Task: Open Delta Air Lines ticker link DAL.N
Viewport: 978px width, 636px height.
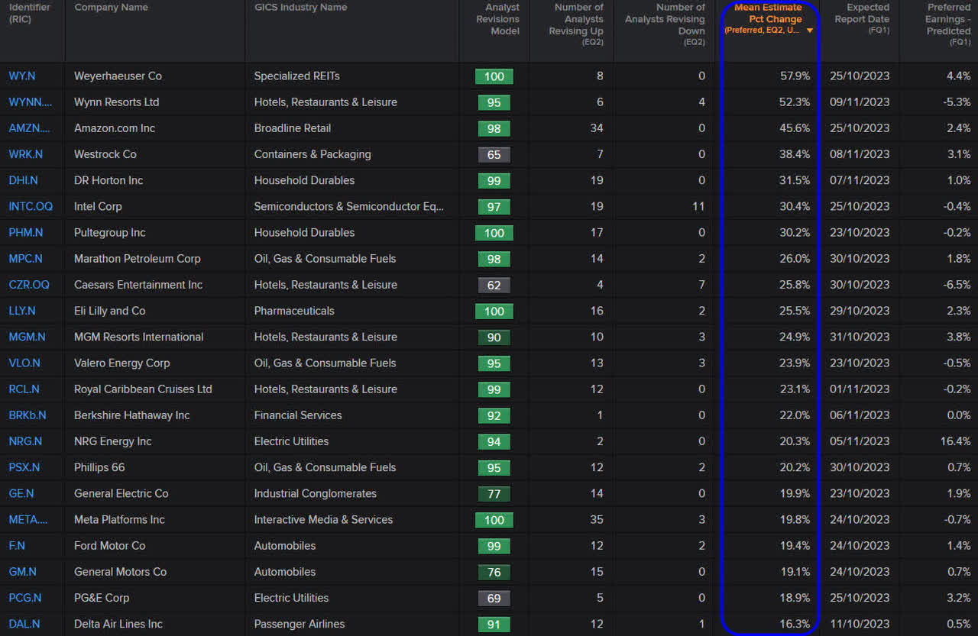Action: (23, 624)
